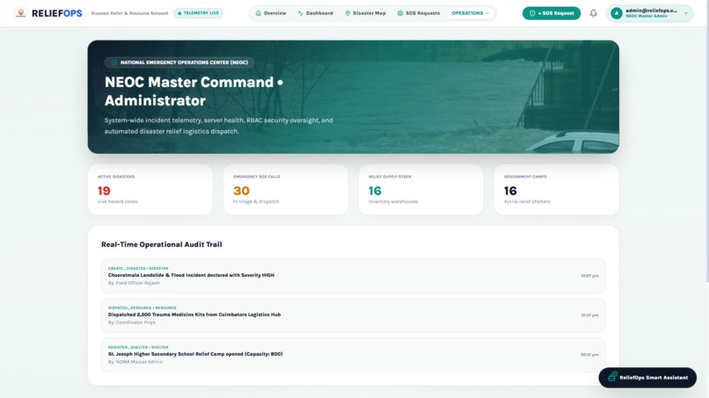The height and width of the screenshot is (398, 709).
Task: Switch to the Dashboard tab
Action: point(315,13)
